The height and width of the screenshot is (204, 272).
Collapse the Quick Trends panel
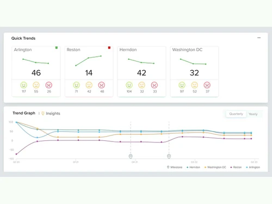(259, 38)
